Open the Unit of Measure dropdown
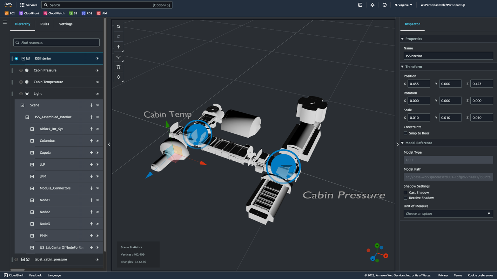The width and height of the screenshot is (497, 279). pyautogui.click(x=448, y=214)
